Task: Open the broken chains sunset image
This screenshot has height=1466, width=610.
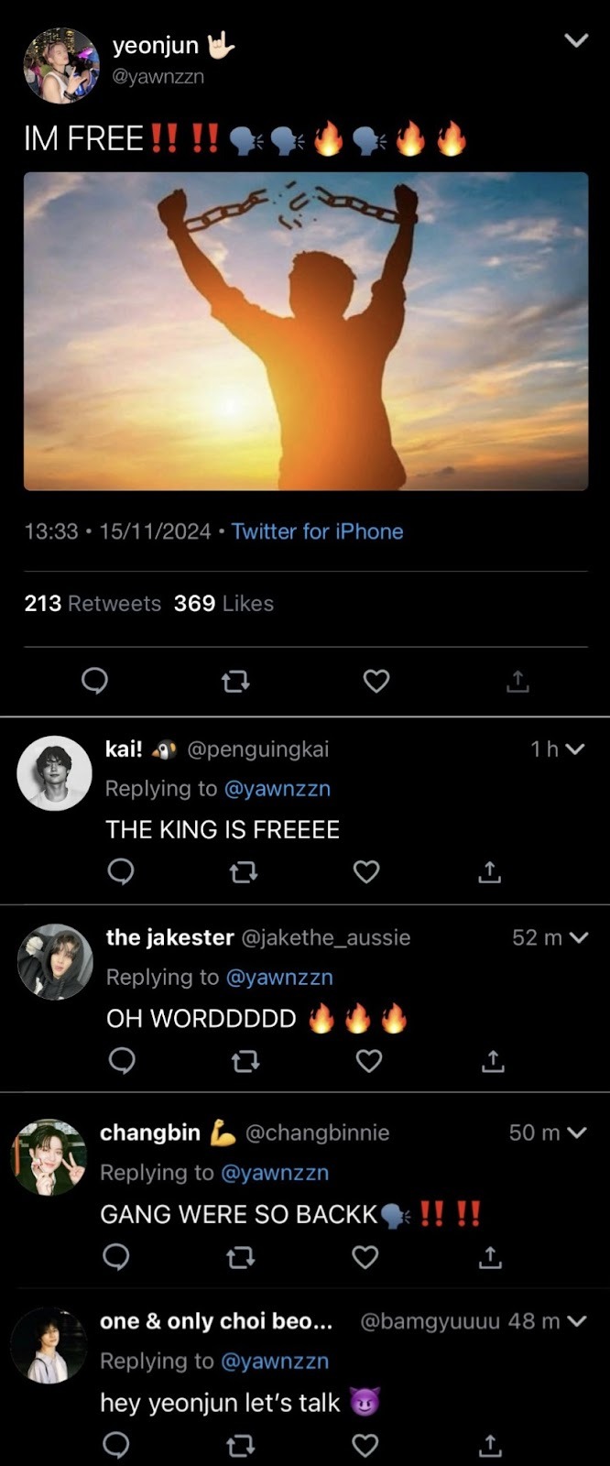Action: tap(306, 331)
